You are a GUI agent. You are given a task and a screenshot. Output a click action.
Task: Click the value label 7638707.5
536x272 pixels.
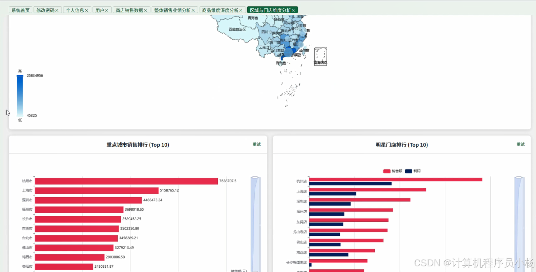[x=228, y=181]
